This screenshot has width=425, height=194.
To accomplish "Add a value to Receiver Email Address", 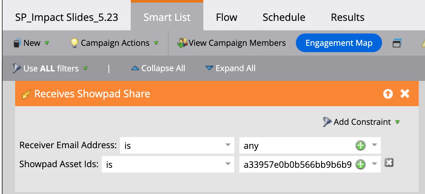I will 361,146.
